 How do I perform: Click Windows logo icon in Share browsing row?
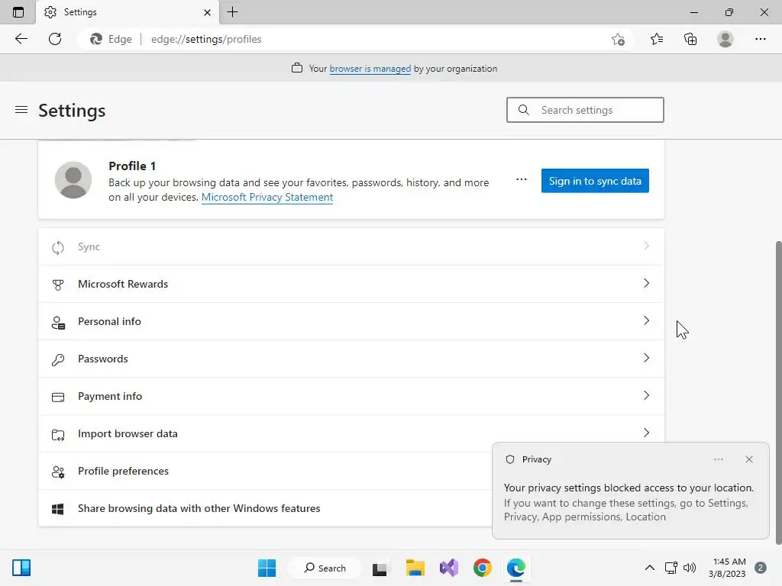click(x=58, y=509)
